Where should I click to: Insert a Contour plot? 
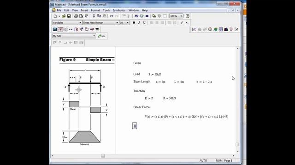(x=221, y=29)
